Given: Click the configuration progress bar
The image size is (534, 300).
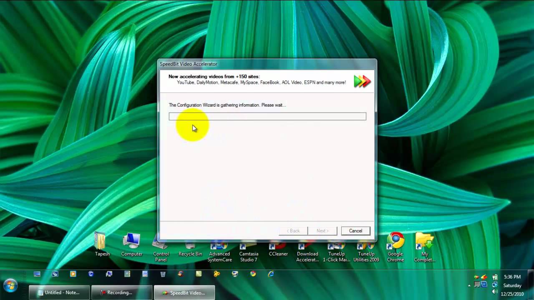Looking at the screenshot, I should 267,116.
